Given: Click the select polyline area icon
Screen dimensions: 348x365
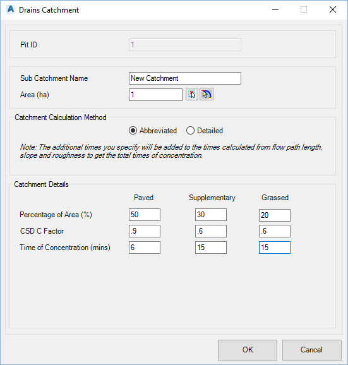Looking at the screenshot, I should coord(207,94).
